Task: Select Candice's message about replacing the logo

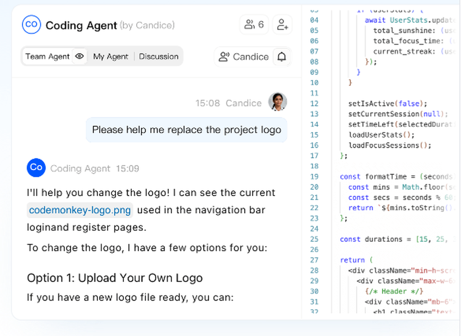Action: tap(186, 130)
